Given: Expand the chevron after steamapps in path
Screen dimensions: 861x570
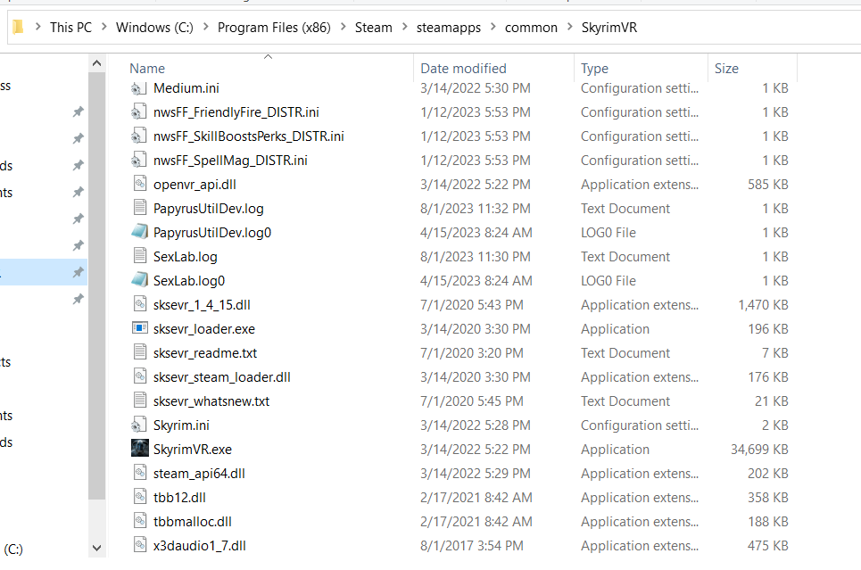Looking at the screenshot, I should click(493, 28).
